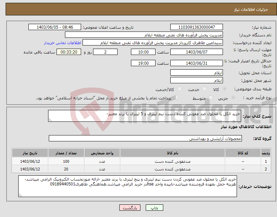Click the شماره نیاز field 1103091363000047
The width and height of the screenshot is (277, 217).
click(x=197, y=27)
